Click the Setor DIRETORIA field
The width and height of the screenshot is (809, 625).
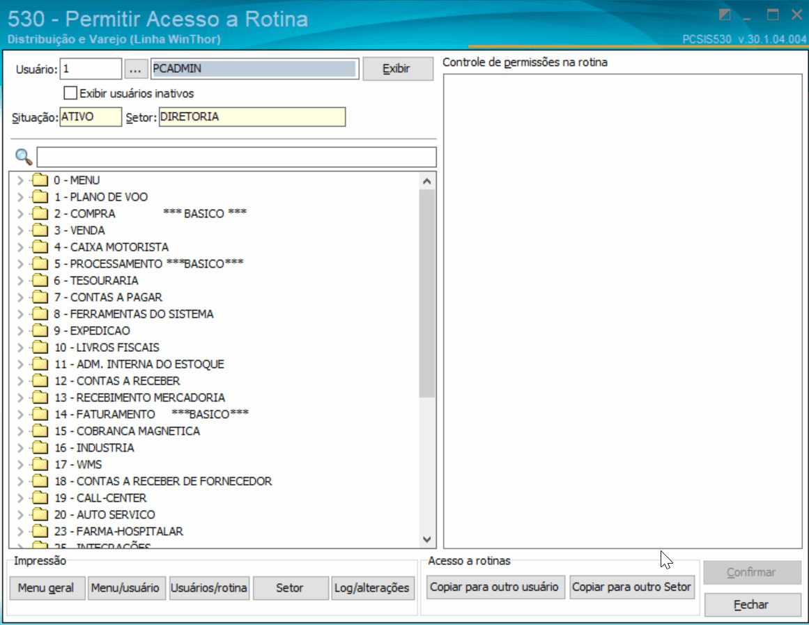click(252, 116)
